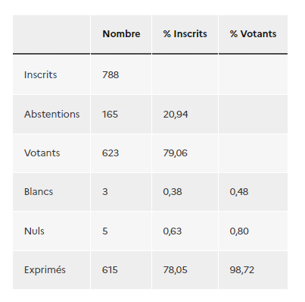Screen dimensions: 305x302
Task: Select the Votants row label
Action: (42, 153)
